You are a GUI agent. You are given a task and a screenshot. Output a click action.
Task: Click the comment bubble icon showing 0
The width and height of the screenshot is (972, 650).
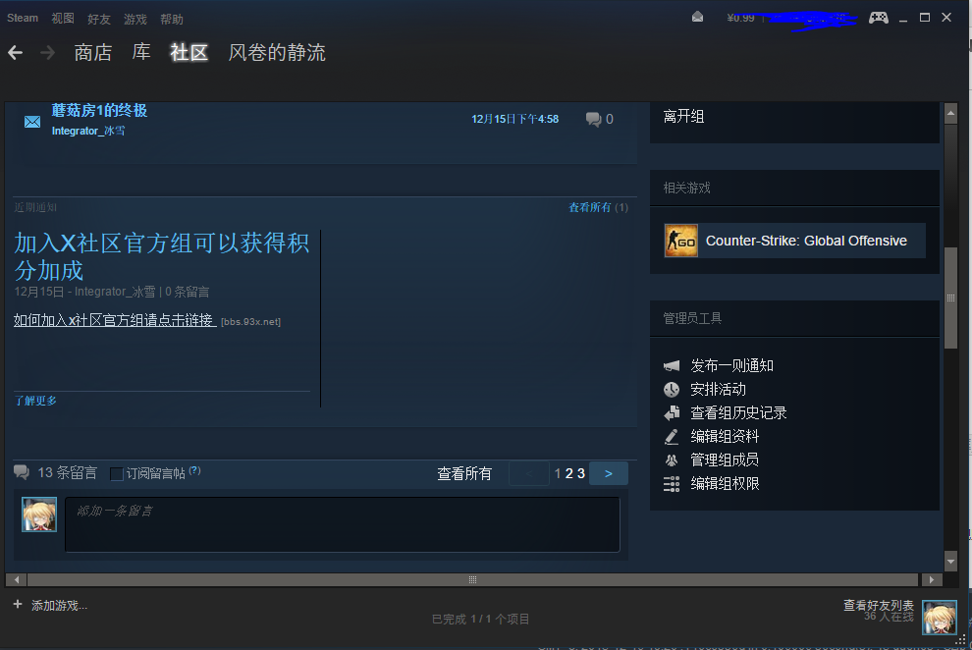pos(593,118)
